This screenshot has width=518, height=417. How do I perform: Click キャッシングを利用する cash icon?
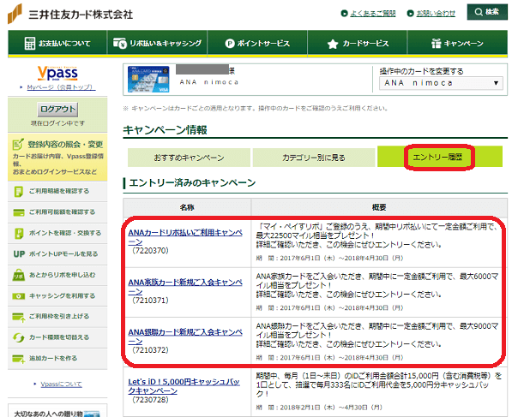click(x=19, y=296)
